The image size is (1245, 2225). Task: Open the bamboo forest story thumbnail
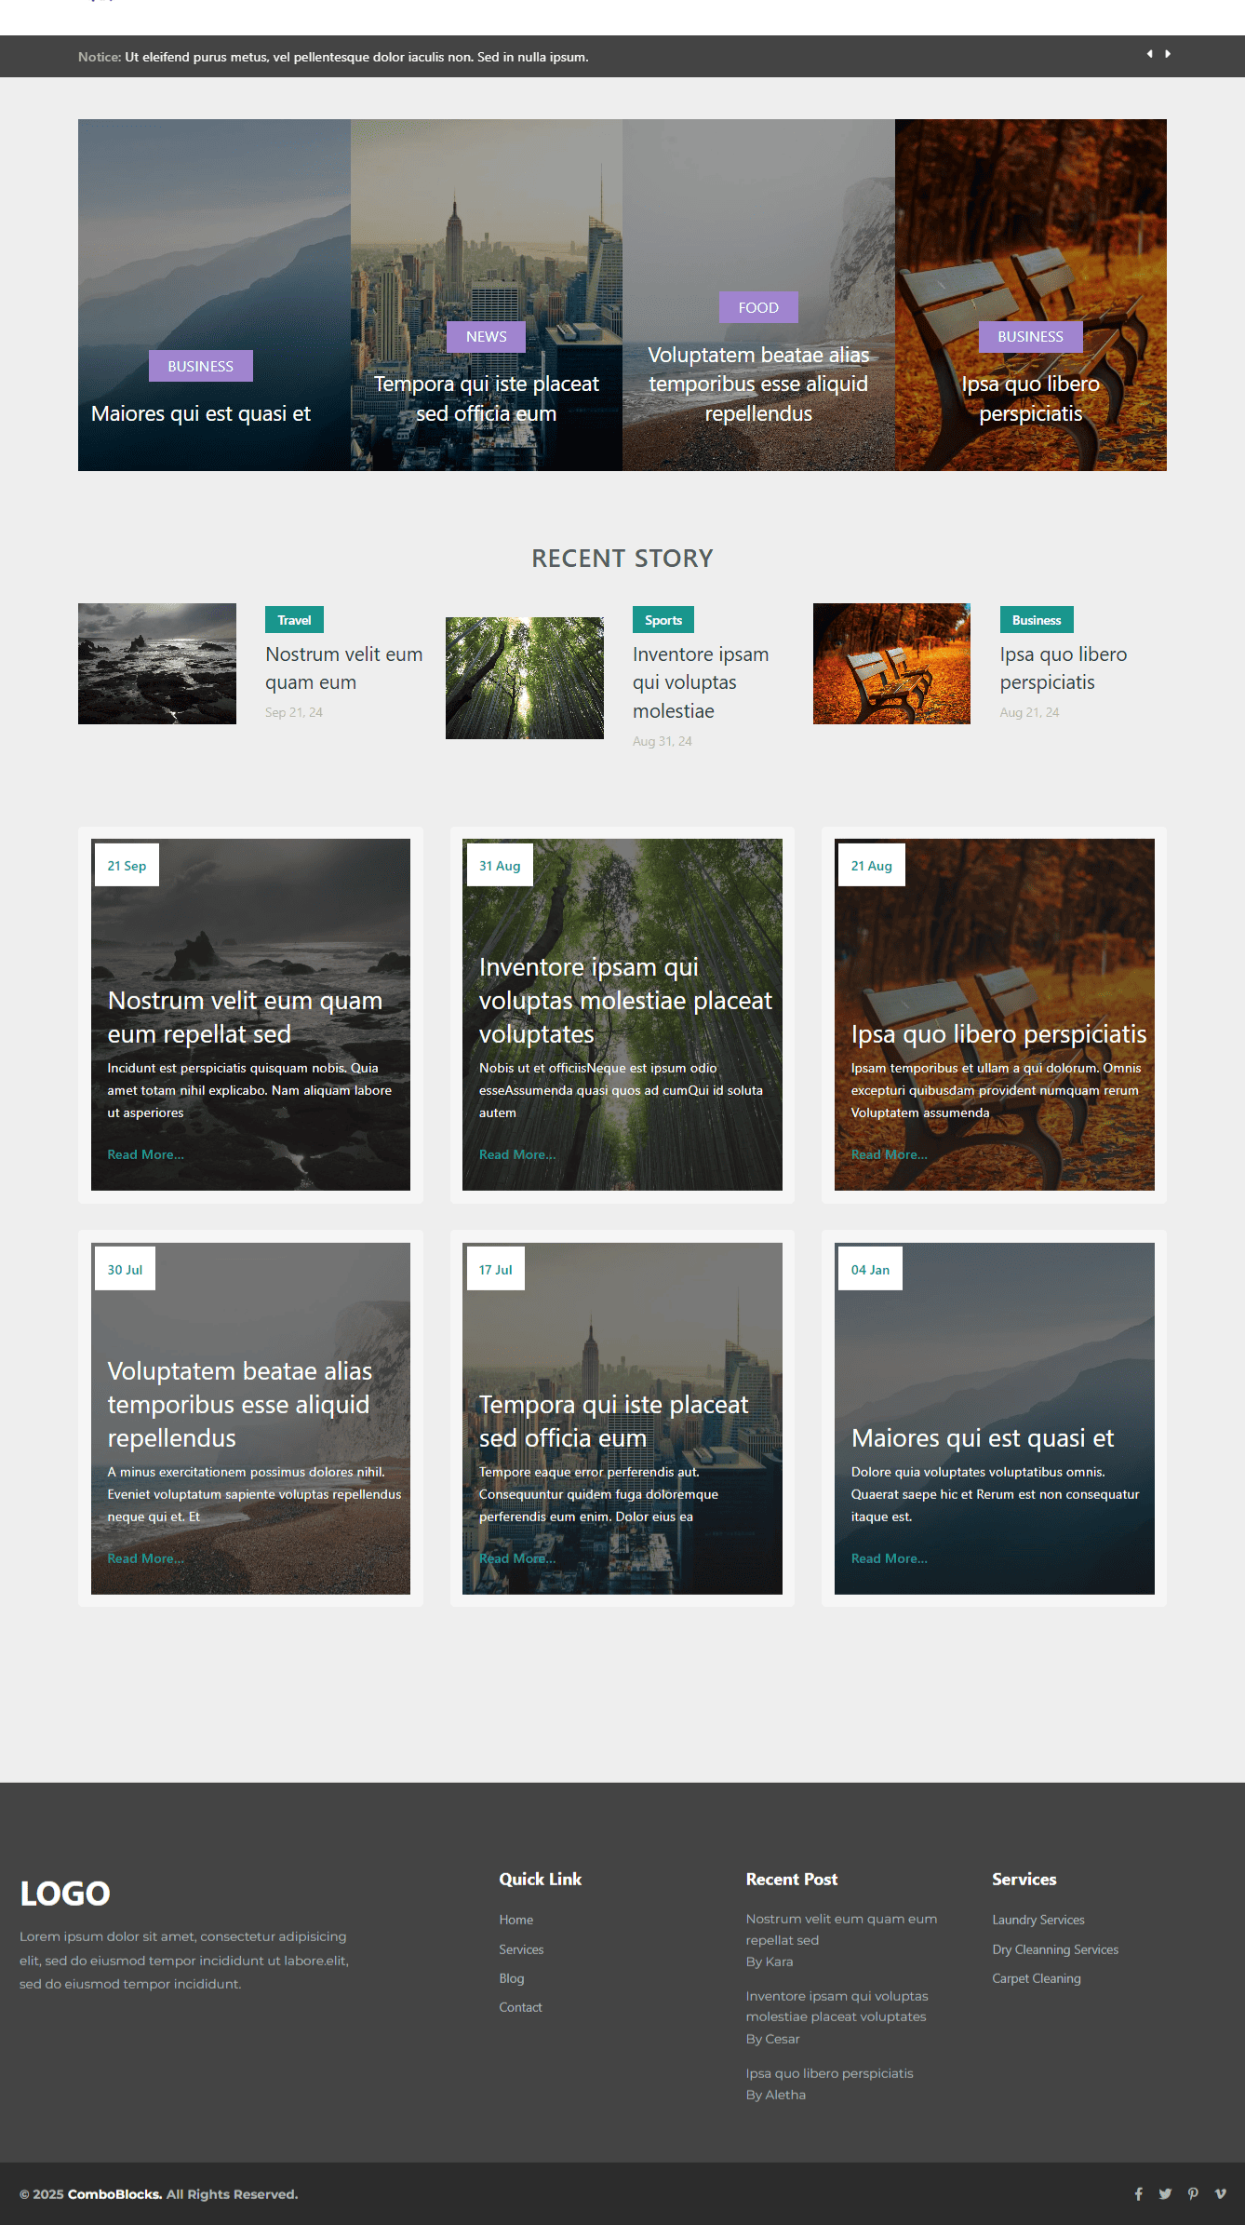[524, 678]
